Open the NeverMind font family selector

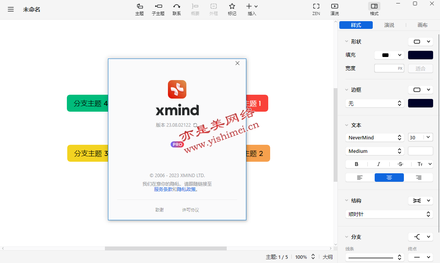click(375, 137)
